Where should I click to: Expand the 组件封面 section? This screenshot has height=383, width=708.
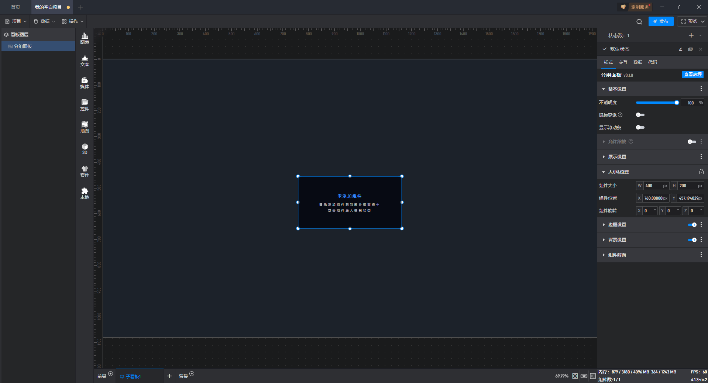[604, 255]
